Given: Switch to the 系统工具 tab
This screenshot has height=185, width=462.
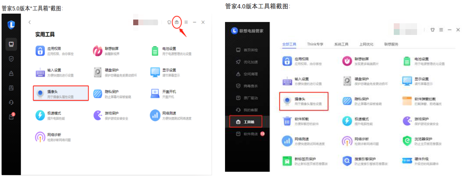Looking at the screenshot, I should (341, 44).
